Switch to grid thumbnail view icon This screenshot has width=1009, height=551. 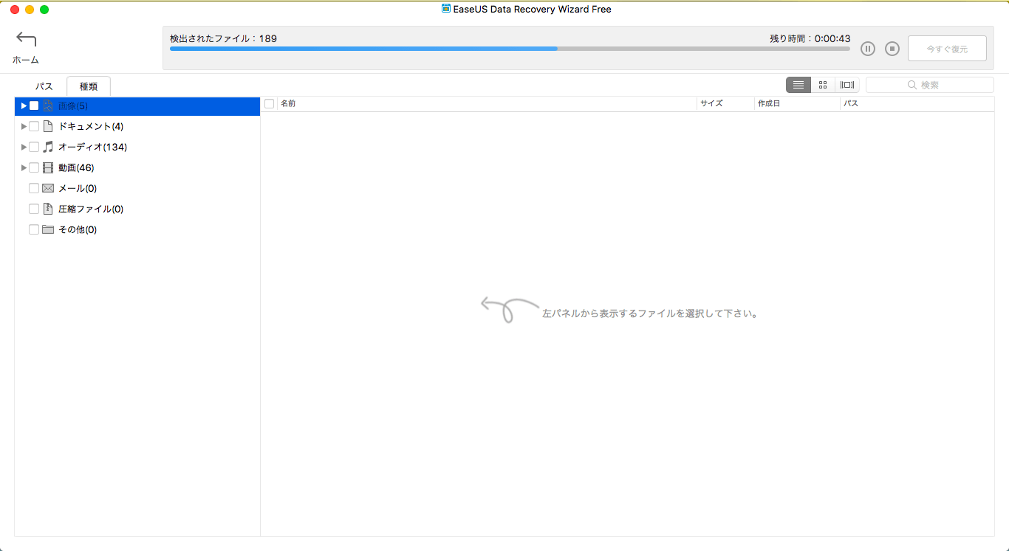tap(823, 85)
